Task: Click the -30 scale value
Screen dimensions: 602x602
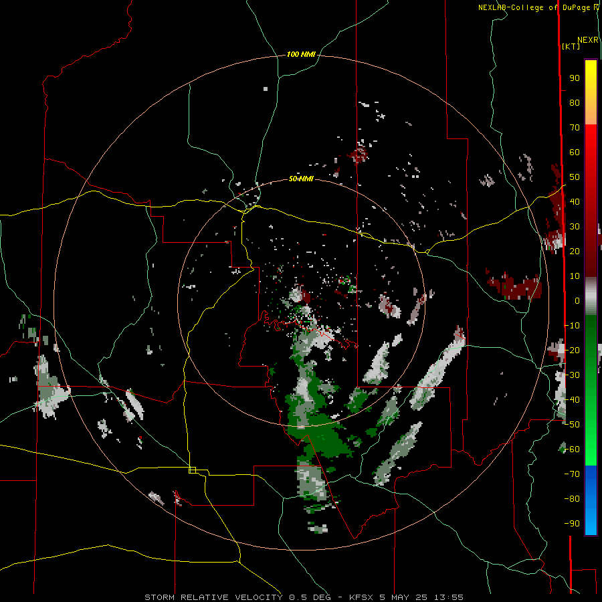Action: (573, 375)
